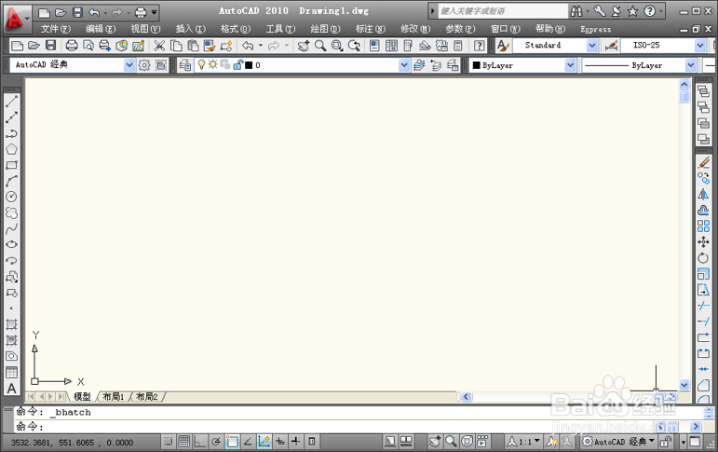Click the vertical scrollbar down arrow
The width and height of the screenshot is (718, 452).
(684, 385)
